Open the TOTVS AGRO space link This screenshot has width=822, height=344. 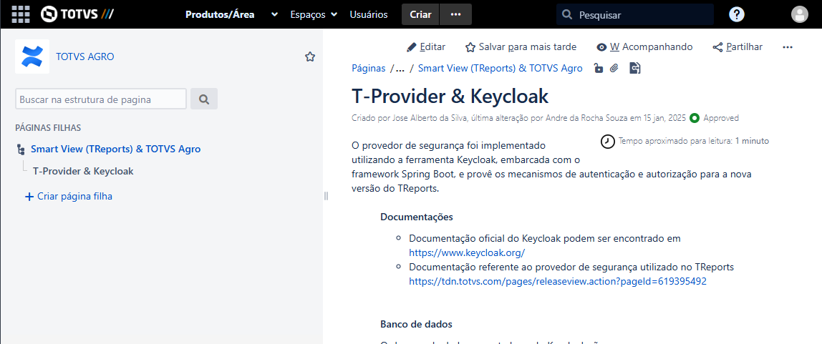(85, 56)
